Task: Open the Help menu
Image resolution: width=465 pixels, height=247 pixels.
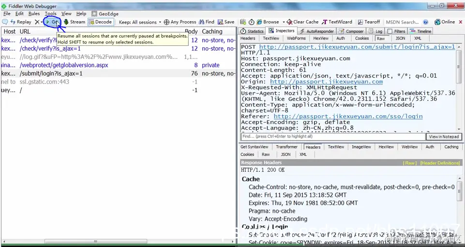Action: pos(81,14)
